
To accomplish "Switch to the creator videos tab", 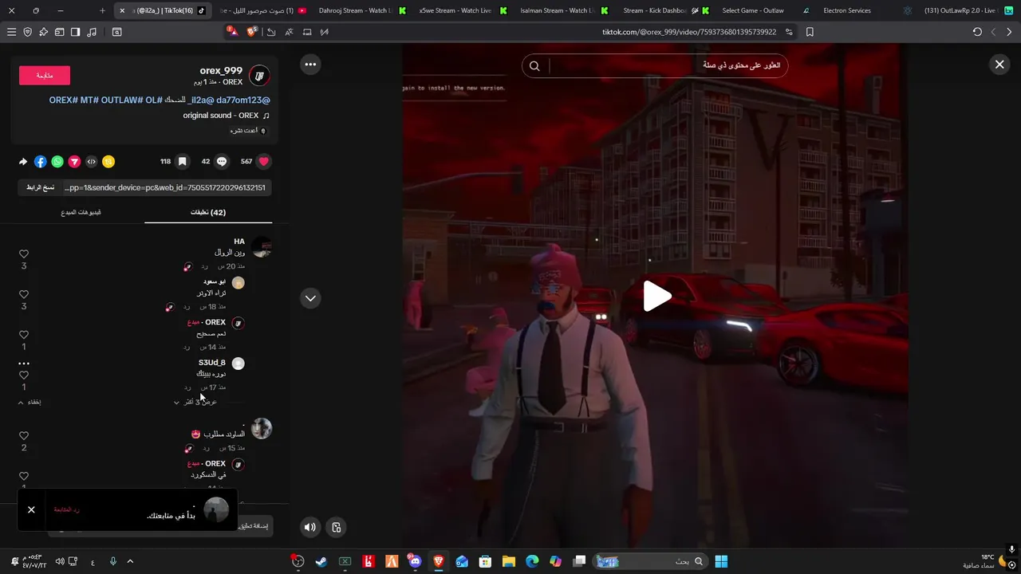I will pos(81,213).
